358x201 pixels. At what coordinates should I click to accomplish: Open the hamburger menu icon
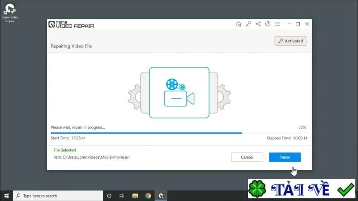point(277,24)
